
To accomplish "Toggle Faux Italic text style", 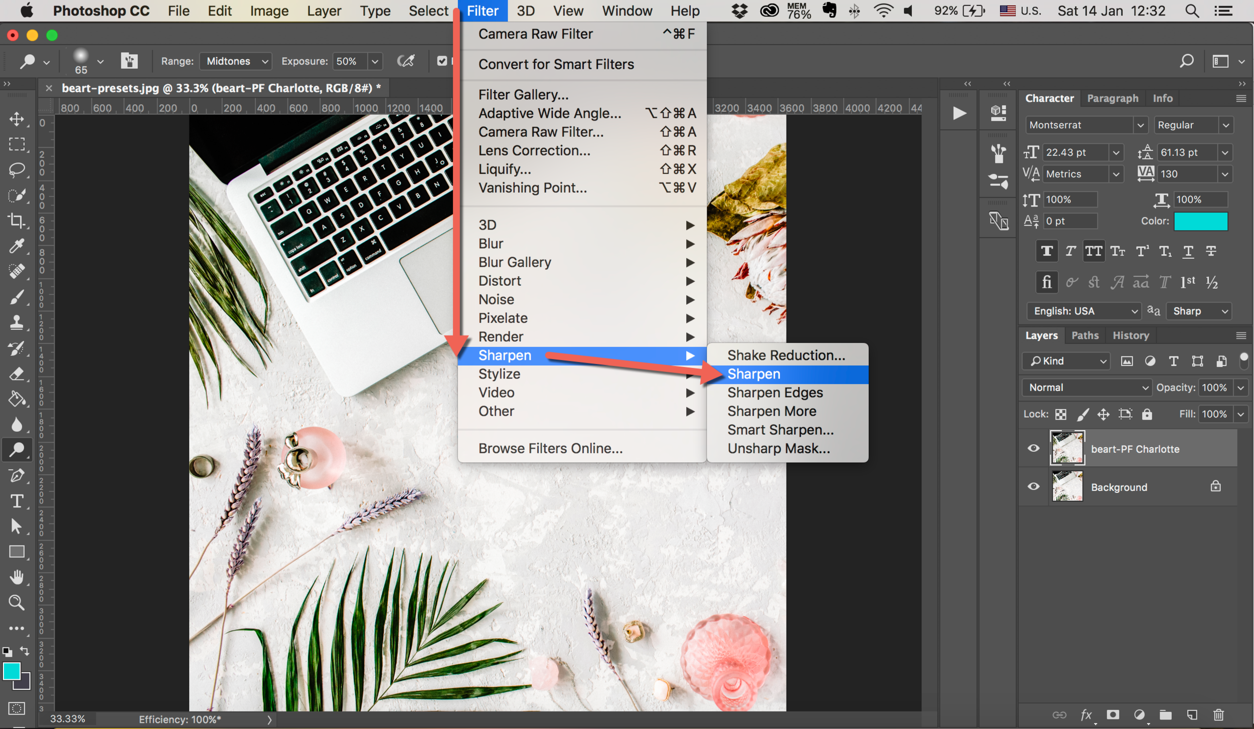I will point(1070,251).
